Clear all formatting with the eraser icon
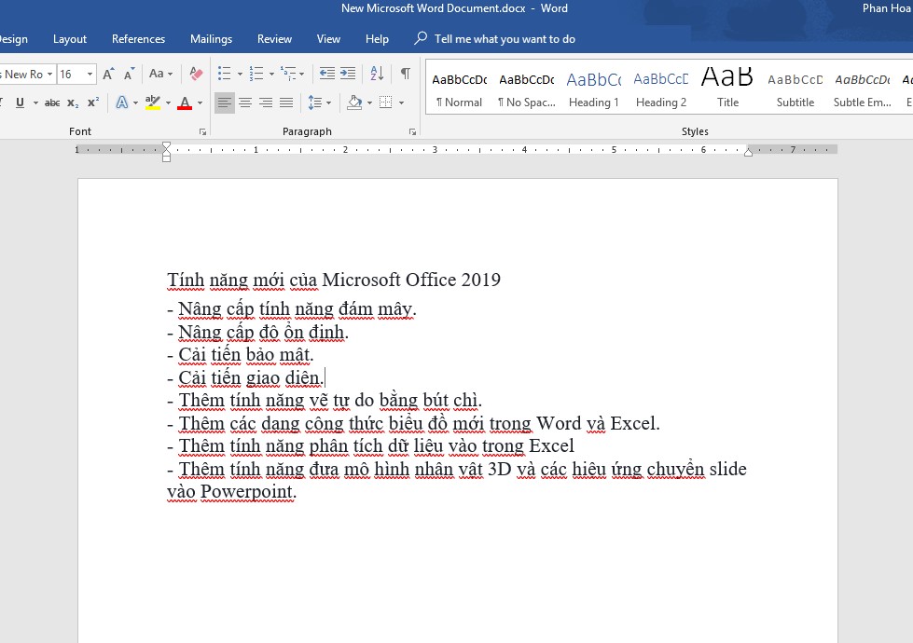The image size is (913, 643). point(196,73)
